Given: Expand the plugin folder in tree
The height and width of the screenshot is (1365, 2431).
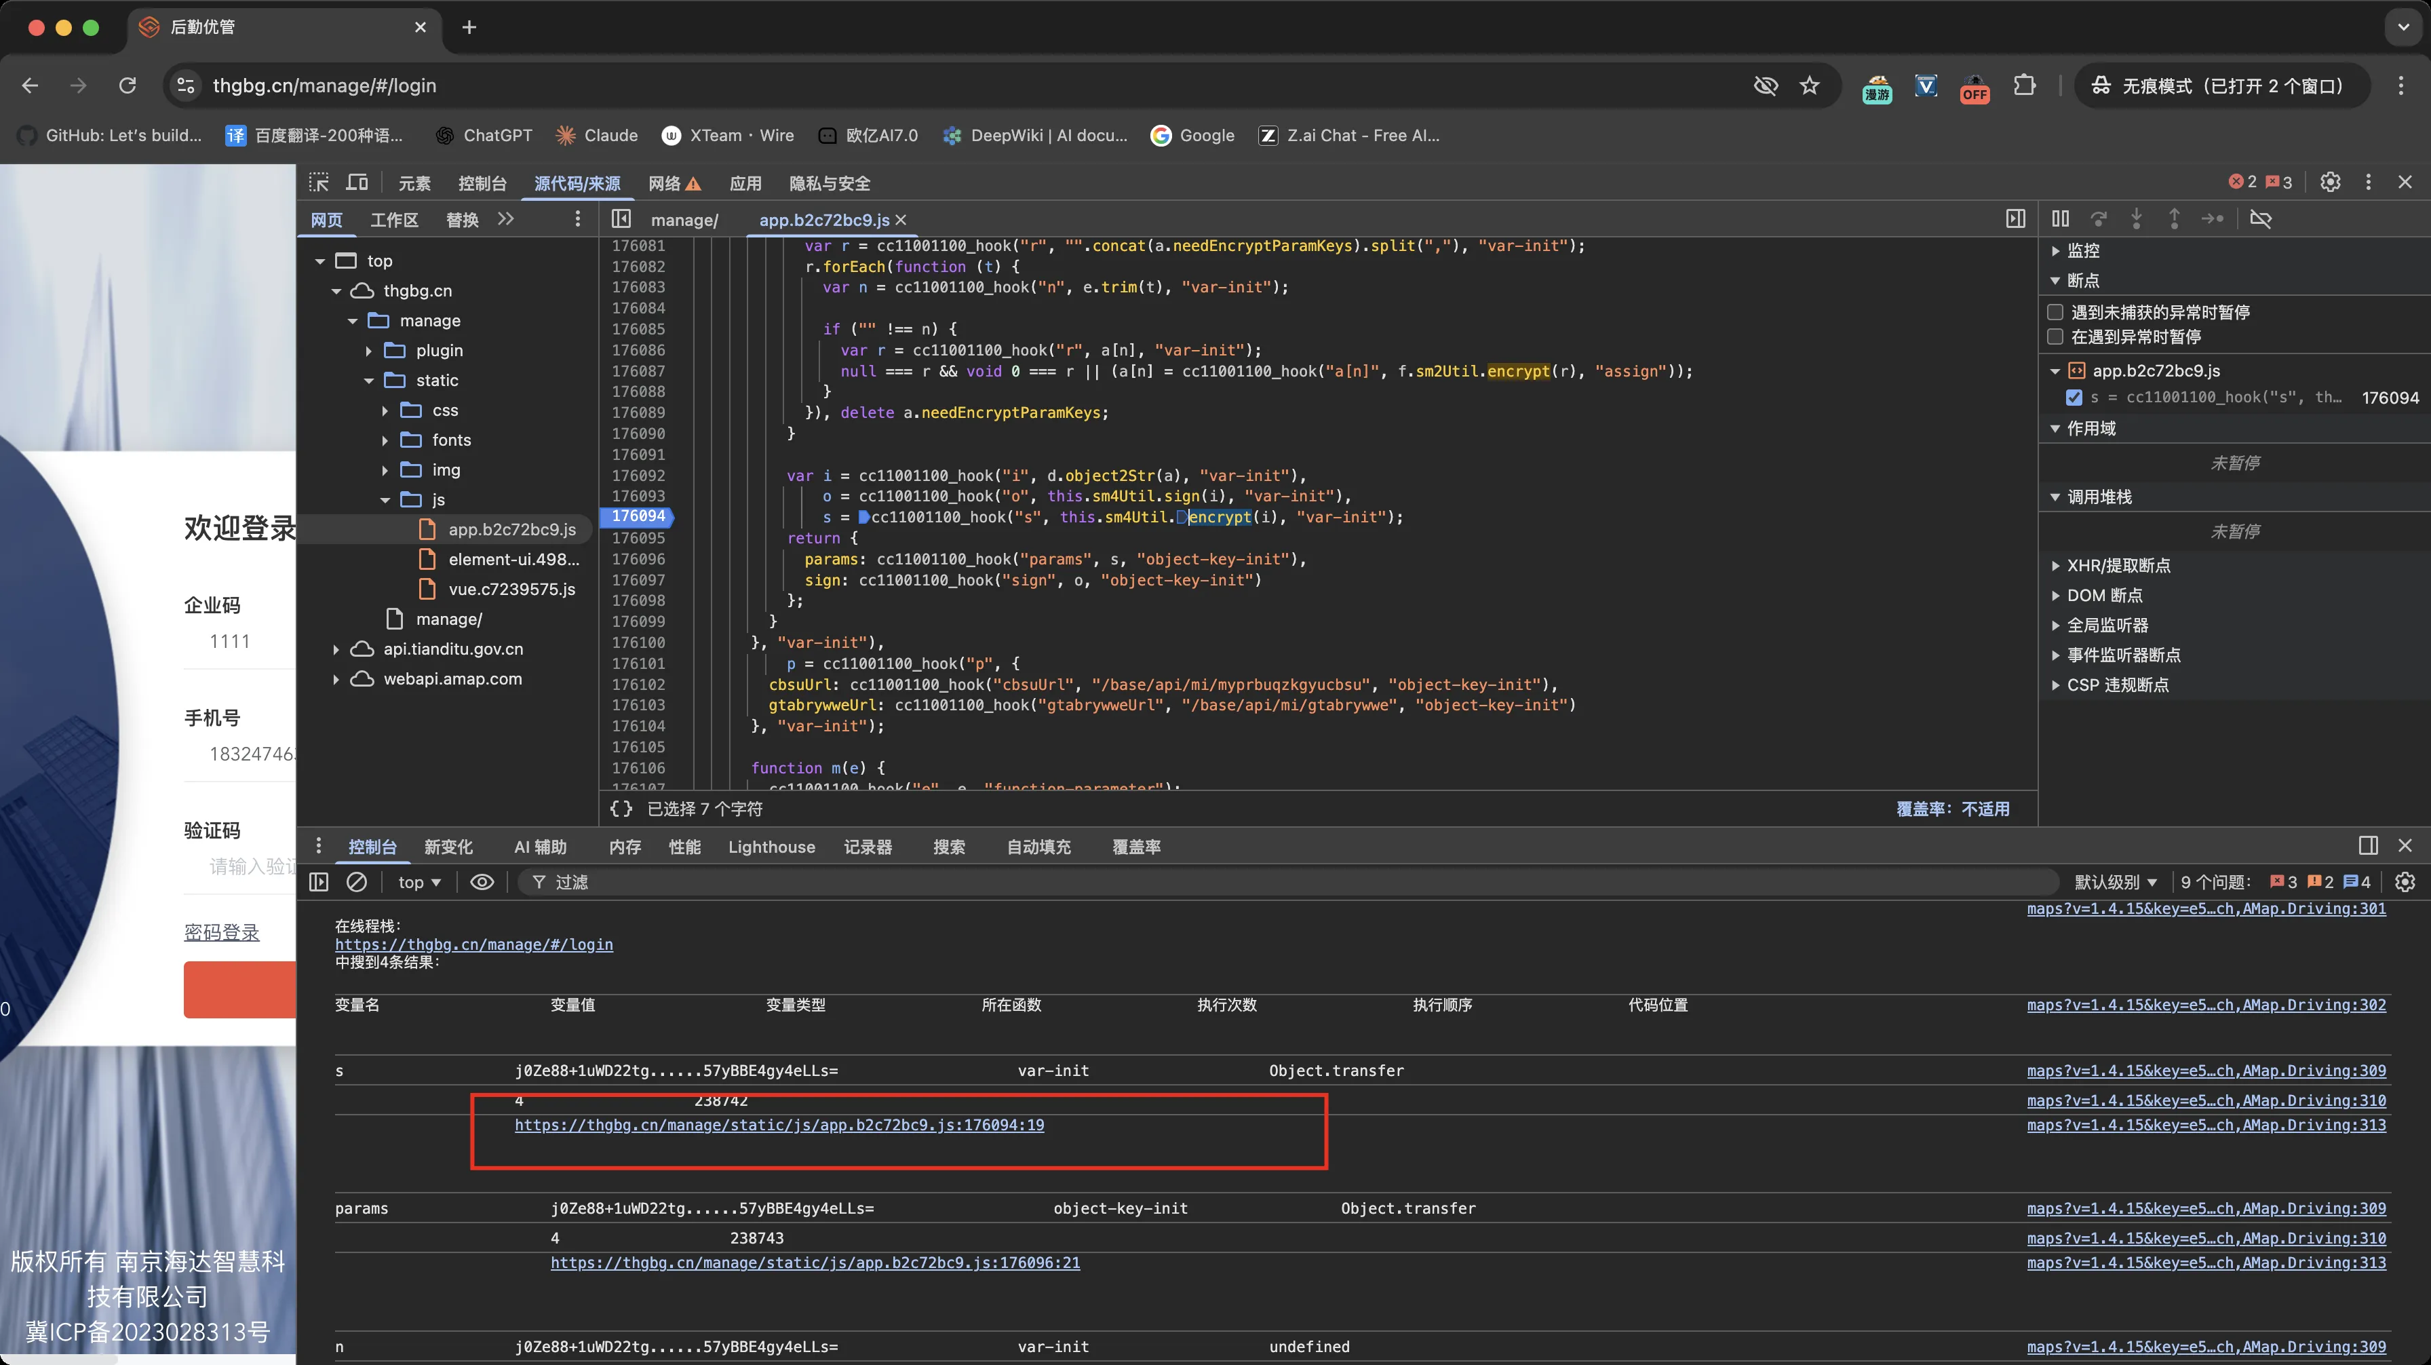Looking at the screenshot, I should [369, 351].
